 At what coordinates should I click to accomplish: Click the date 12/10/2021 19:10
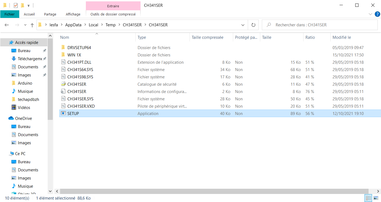click(348, 114)
